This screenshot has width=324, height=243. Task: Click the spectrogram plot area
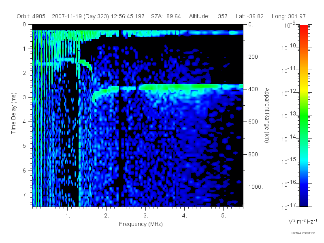coord(138,115)
